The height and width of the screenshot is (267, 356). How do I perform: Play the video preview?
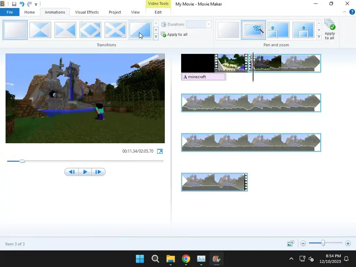(x=85, y=172)
